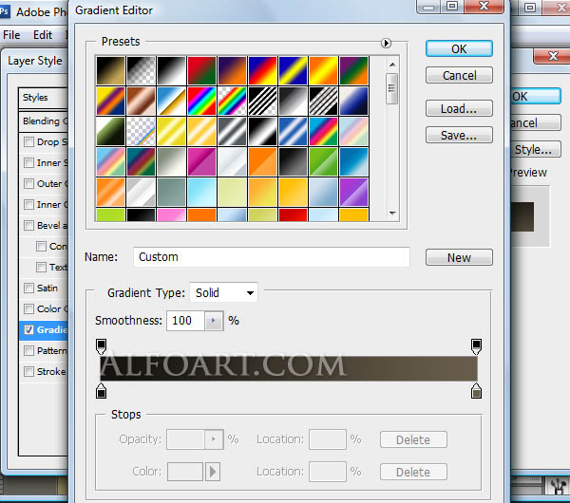Enable Bevel and Emboss checkbox
This screenshot has height=503, width=570.
28,225
